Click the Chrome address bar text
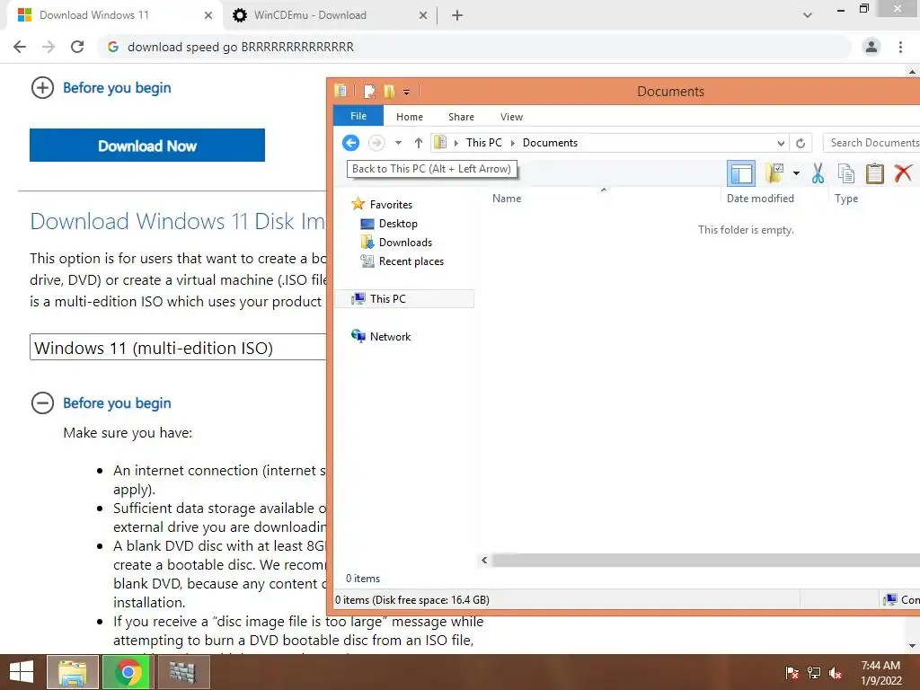 (241, 47)
